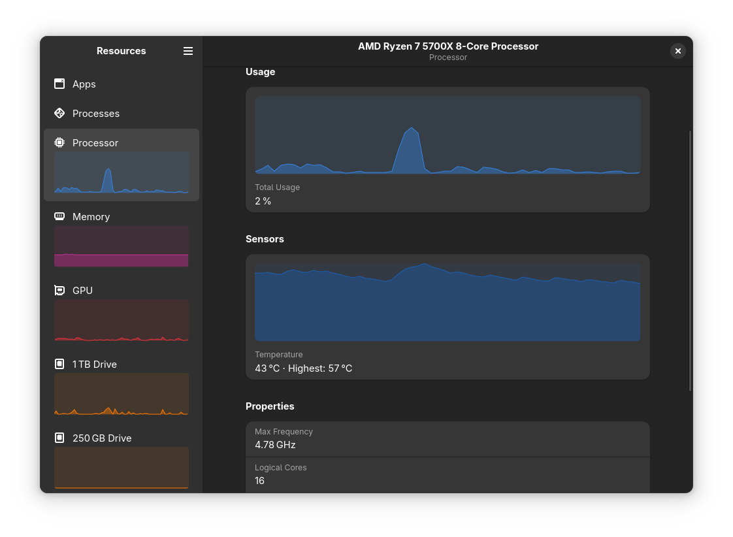
Task: Click the 1 TB Drive icon
Action: (59, 364)
